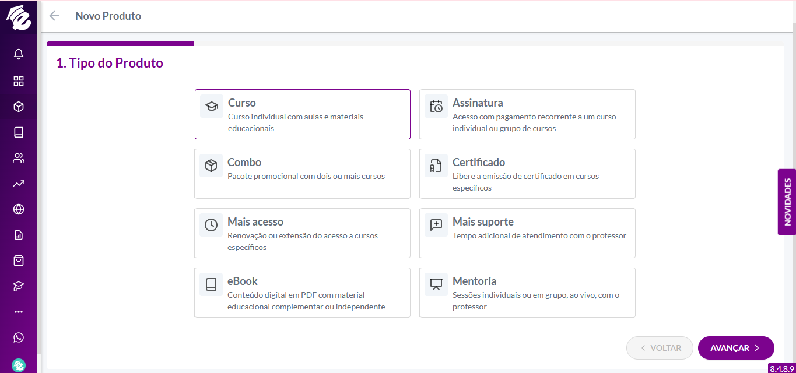Open the notifications bell in sidebar
The height and width of the screenshot is (373, 796).
[x=19, y=54]
